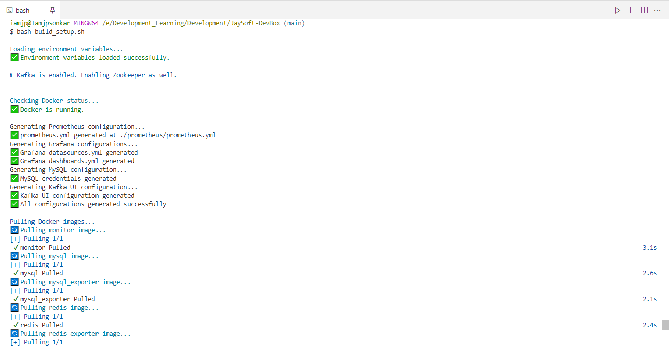Click 'Pulling monitor image...' line
This screenshot has height=346, width=669.
(x=58, y=230)
